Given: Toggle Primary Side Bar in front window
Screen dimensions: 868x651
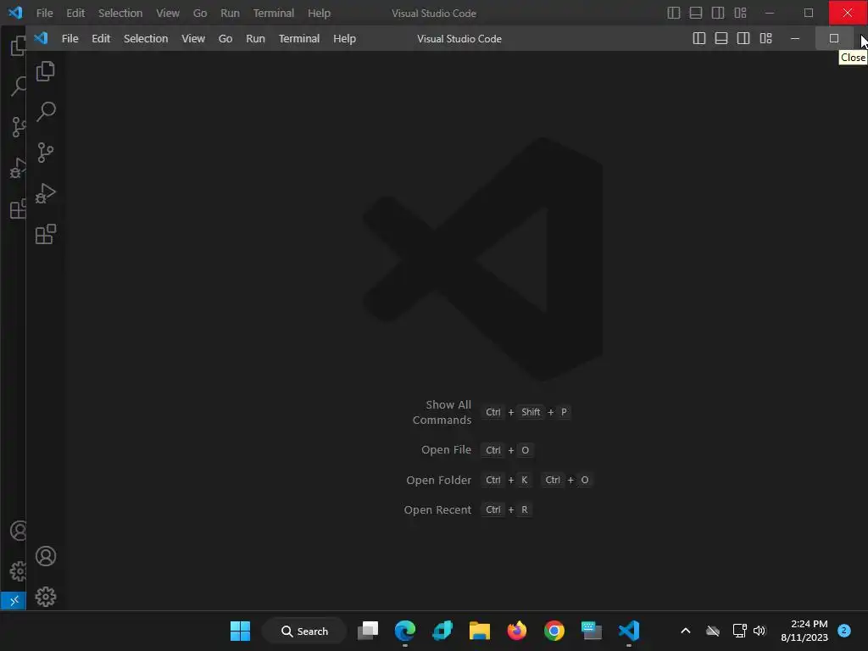Looking at the screenshot, I should [699, 38].
